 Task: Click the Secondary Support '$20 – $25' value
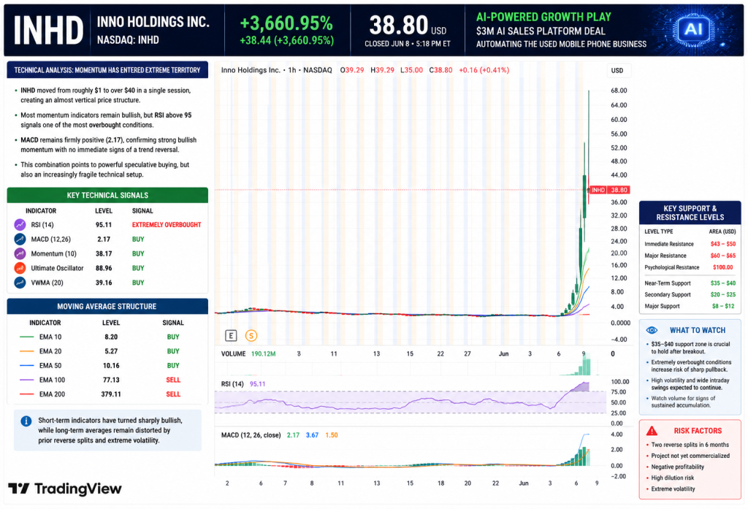click(722, 295)
